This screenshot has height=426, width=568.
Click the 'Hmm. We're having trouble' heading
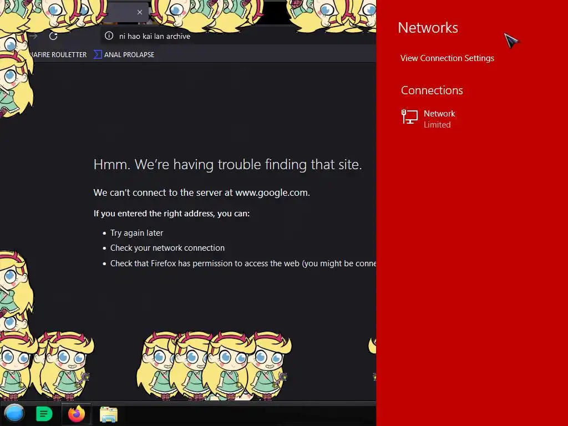(227, 164)
